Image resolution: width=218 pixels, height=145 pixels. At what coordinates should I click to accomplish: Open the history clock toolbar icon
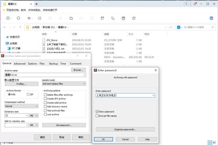pos(18,18)
